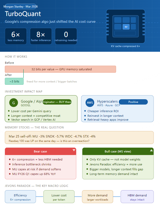Click the Bear case red header
The height and width of the screenshot is (207, 160).
click(40, 151)
